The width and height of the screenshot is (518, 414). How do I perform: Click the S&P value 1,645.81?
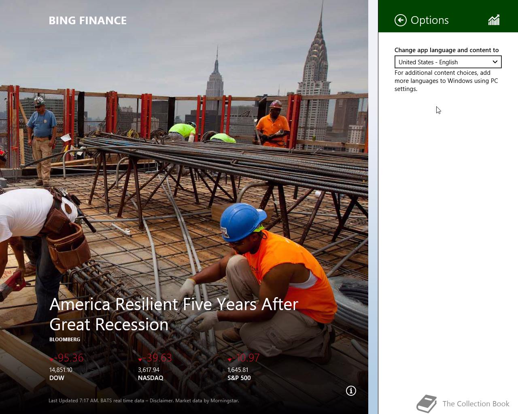tap(238, 370)
